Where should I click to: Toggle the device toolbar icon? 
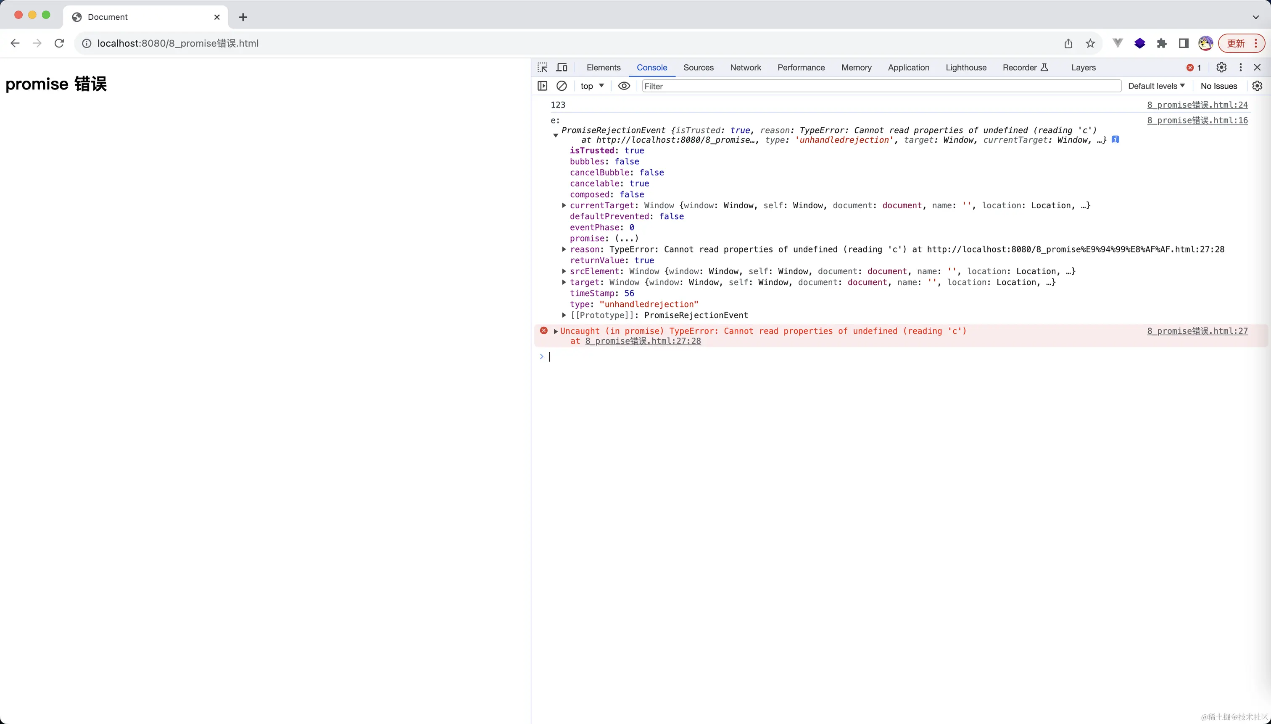(x=562, y=68)
